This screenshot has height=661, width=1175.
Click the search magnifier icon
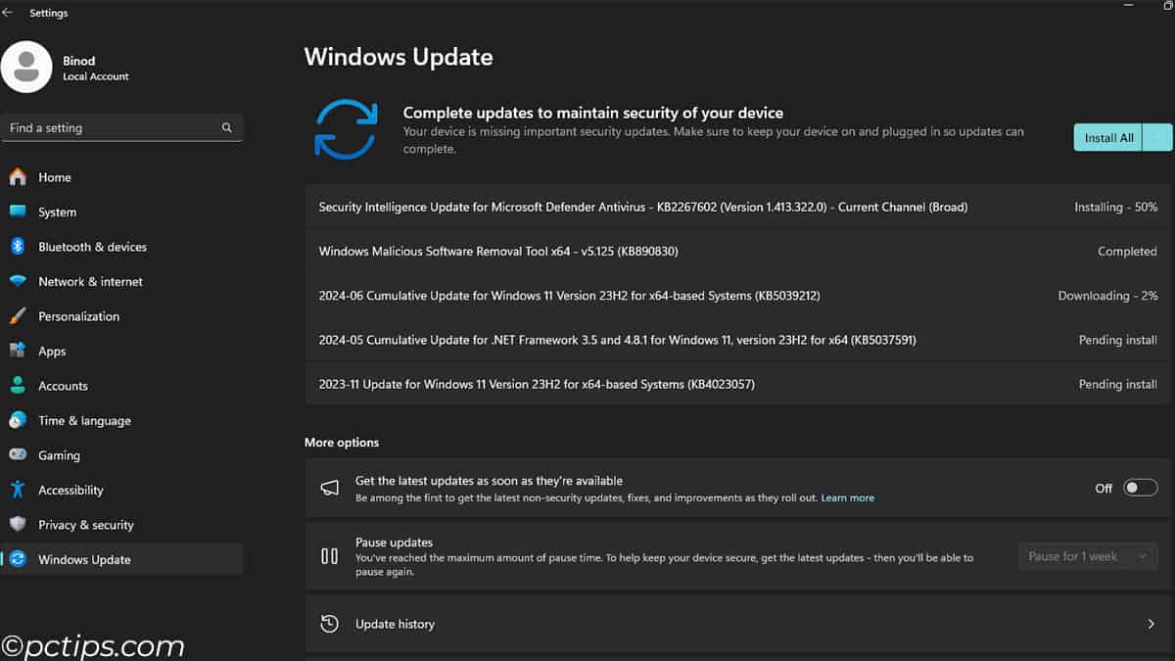click(x=227, y=127)
